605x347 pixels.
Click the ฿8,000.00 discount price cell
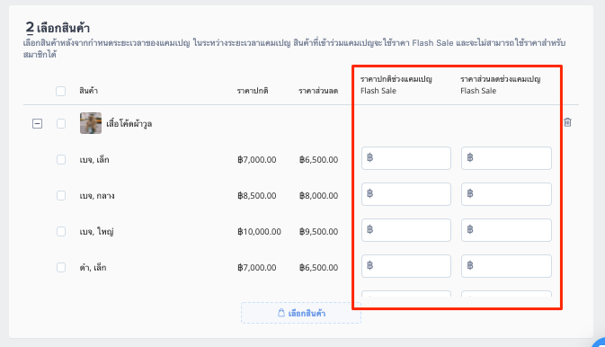pos(319,196)
